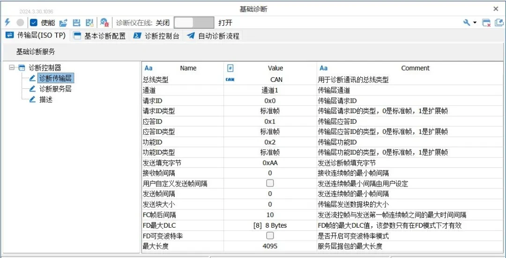This screenshot has width=506, height=258.
Task: Click the pencil icon beside 诊断服务层
Action: (32, 89)
